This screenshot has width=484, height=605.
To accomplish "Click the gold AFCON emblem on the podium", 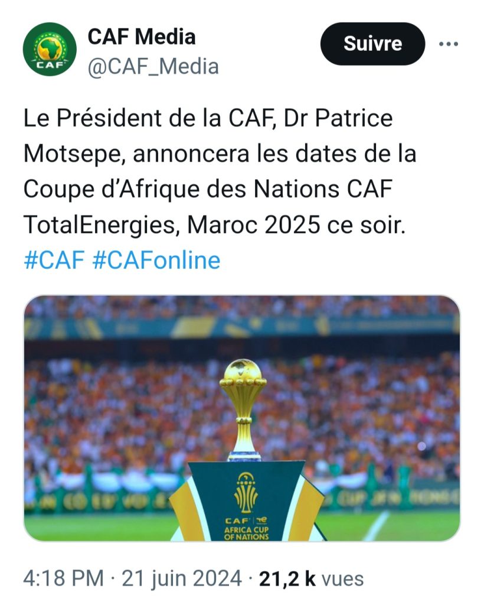I will pos(246,492).
